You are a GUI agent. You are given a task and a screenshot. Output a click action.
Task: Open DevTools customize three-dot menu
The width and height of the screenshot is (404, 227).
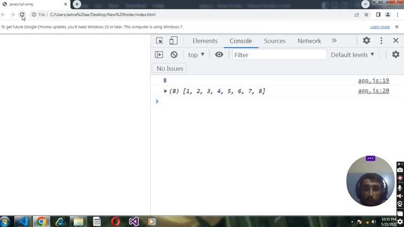tap(381, 40)
